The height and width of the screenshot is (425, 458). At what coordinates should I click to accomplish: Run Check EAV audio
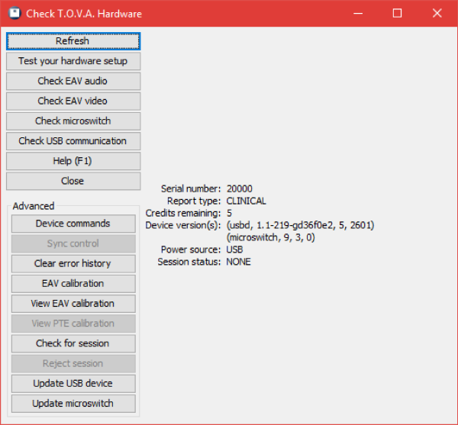tap(73, 81)
